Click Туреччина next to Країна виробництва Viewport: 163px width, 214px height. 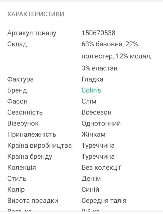pyautogui.click(x=98, y=146)
